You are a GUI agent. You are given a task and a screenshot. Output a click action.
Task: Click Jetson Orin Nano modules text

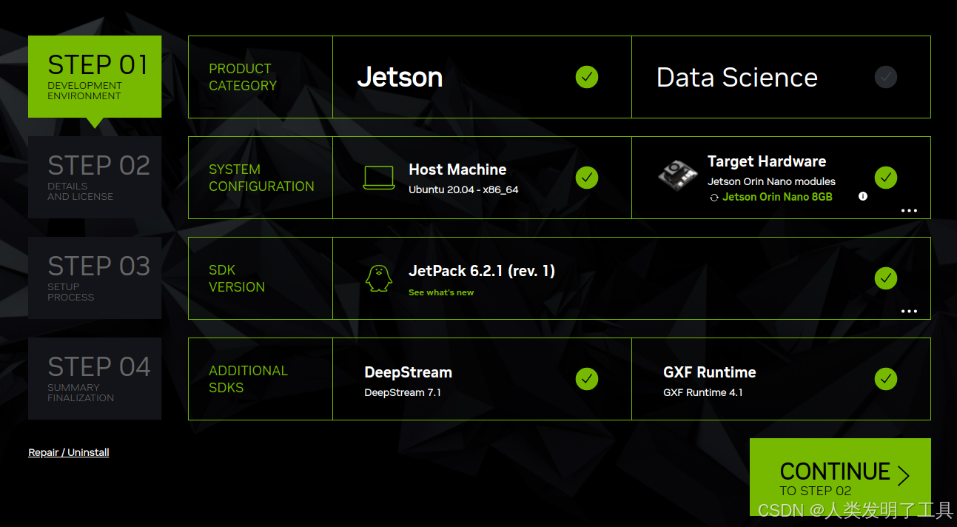click(x=771, y=181)
